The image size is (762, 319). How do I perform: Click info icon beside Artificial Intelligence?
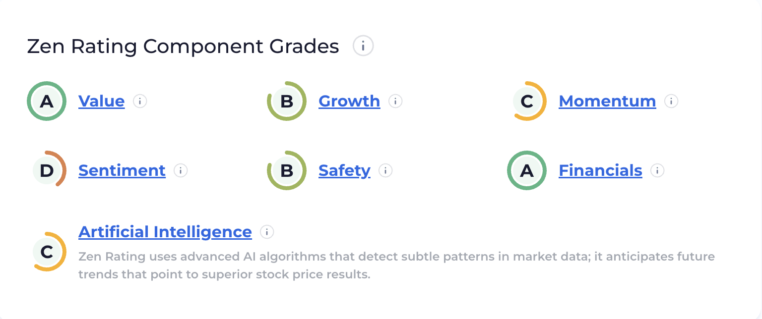coord(267,232)
